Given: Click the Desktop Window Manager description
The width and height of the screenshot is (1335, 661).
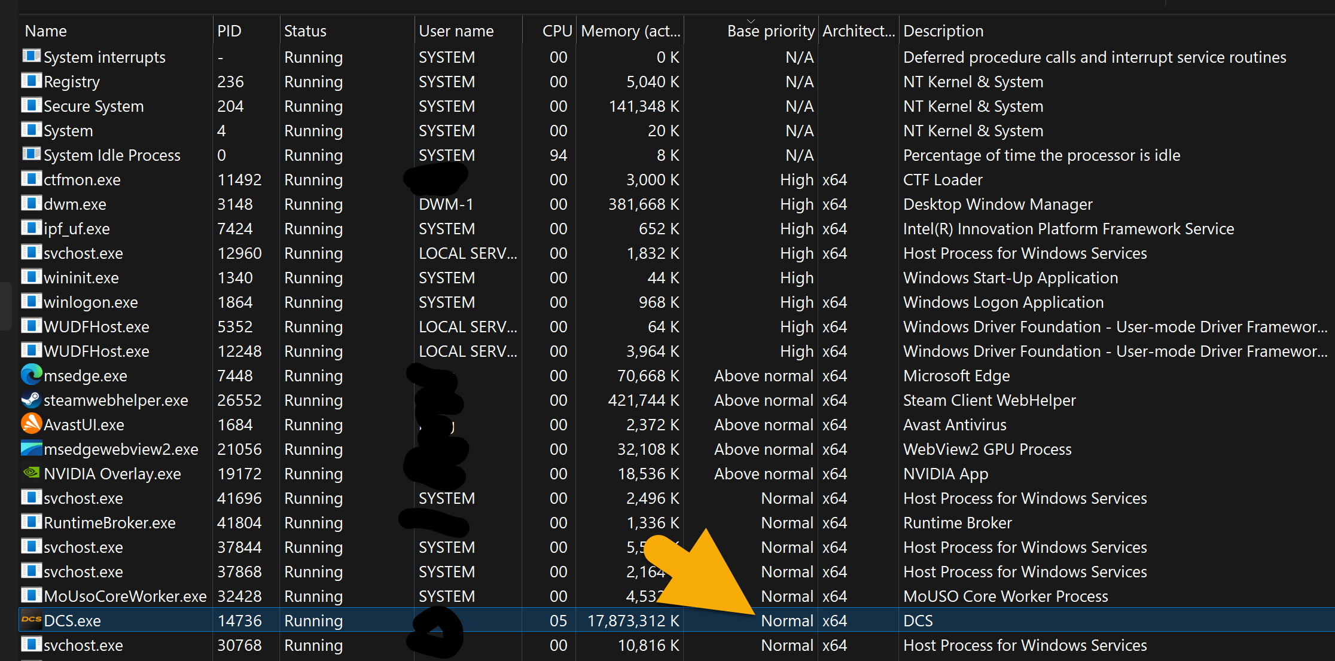Looking at the screenshot, I should [998, 204].
